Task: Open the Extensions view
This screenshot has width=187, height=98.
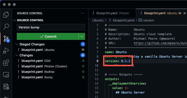Action: (6, 63)
